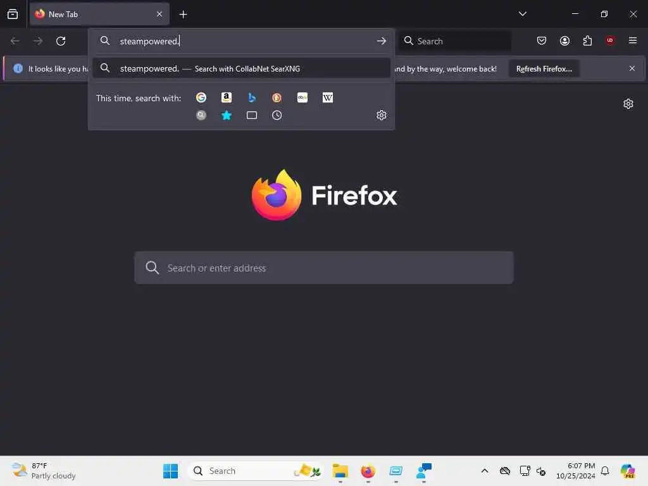The width and height of the screenshot is (648, 486).
Task: Search open tabs using the tab icon
Action: coord(252,115)
